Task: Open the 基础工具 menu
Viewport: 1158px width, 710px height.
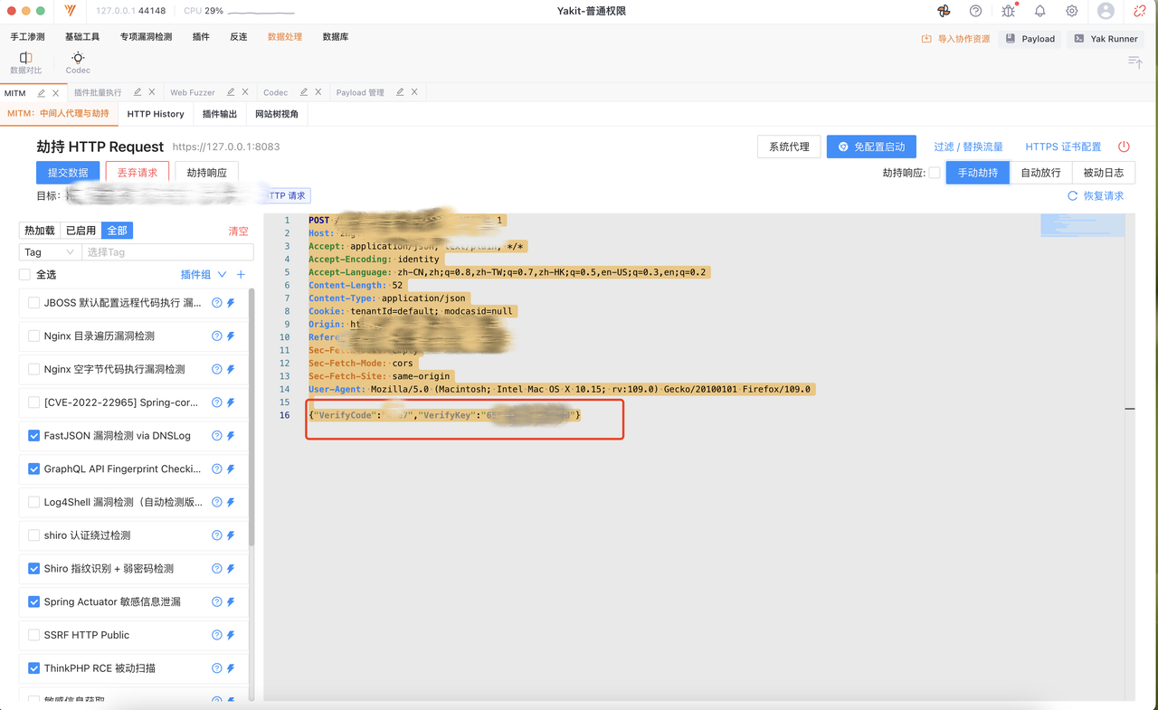Action: 82,37
